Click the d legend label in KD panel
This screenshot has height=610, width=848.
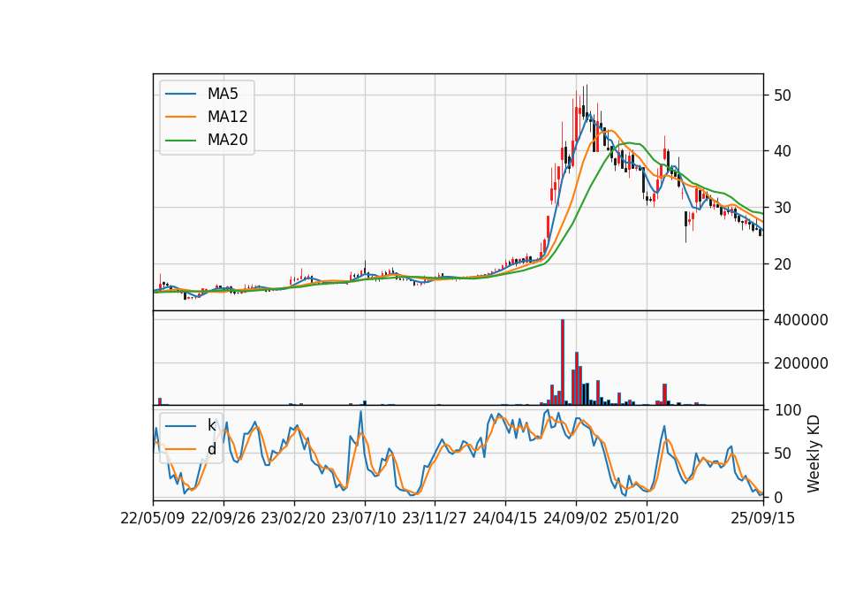pyautogui.click(x=211, y=449)
